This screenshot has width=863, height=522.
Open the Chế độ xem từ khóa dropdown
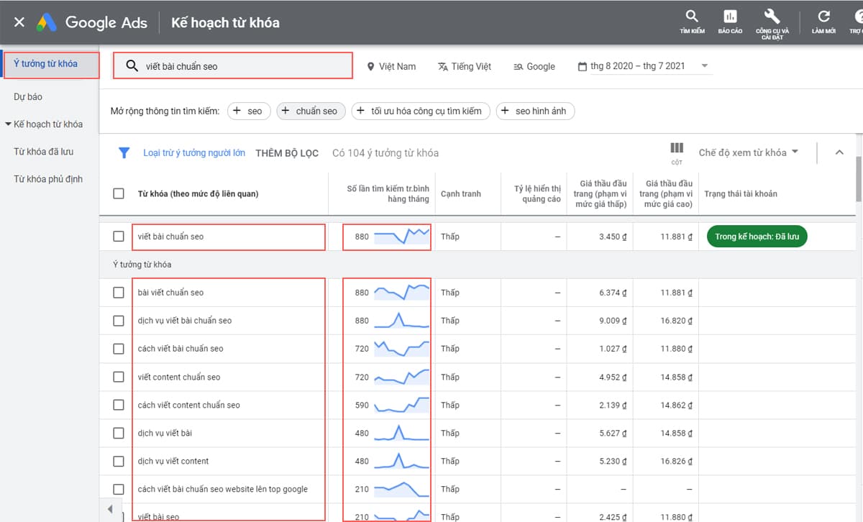pyautogui.click(x=745, y=152)
